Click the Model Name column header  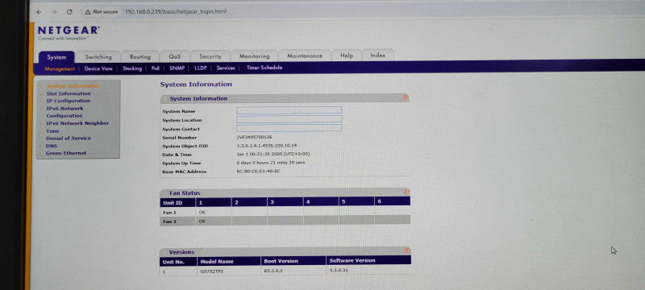coord(228,261)
